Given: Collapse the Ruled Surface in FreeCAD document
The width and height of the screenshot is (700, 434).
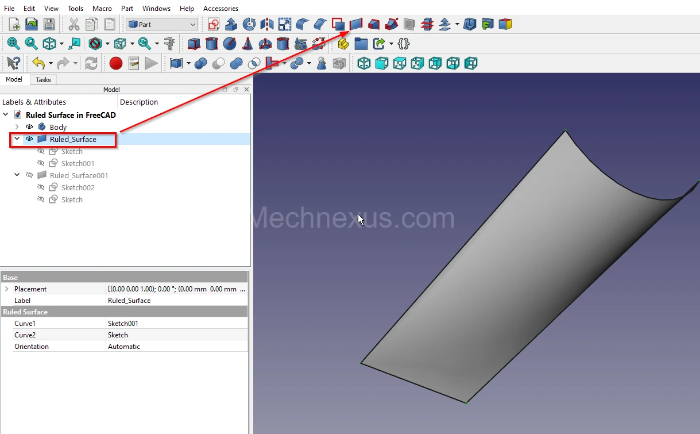Looking at the screenshot, I should (x=6, y=115).
